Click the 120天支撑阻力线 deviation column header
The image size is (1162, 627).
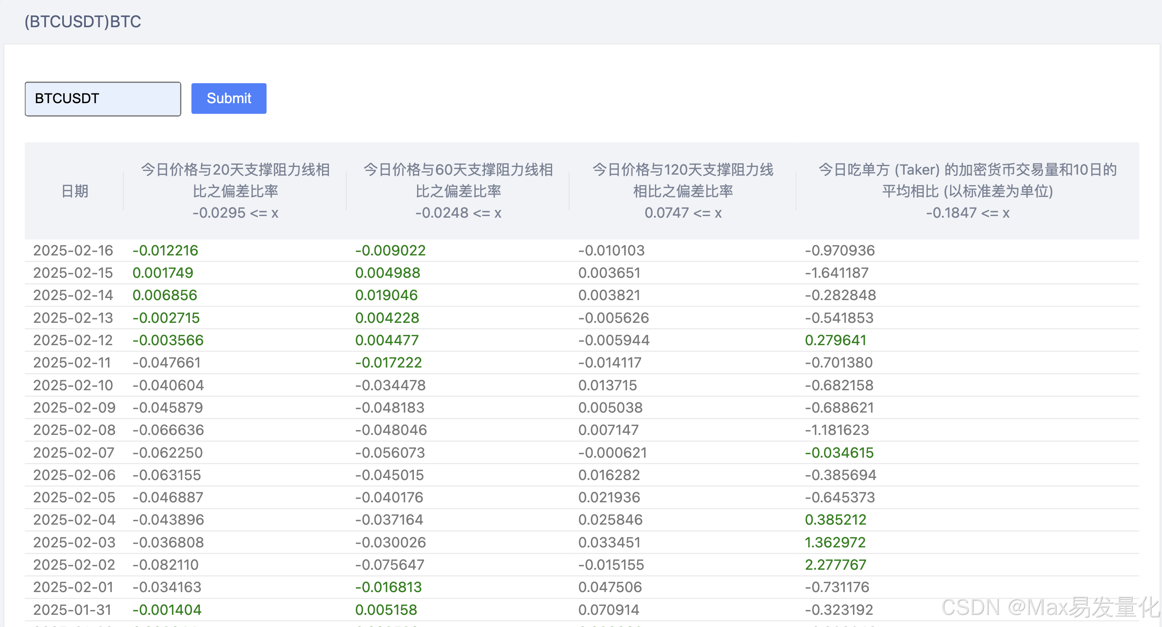pyautogui.click(x=683, y=191)
